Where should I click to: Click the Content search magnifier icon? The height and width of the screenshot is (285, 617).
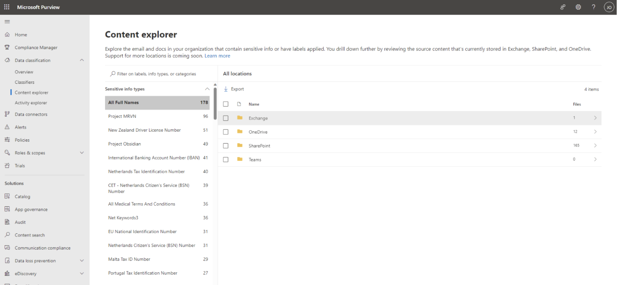pyautogui.click(x=7, y=235)
